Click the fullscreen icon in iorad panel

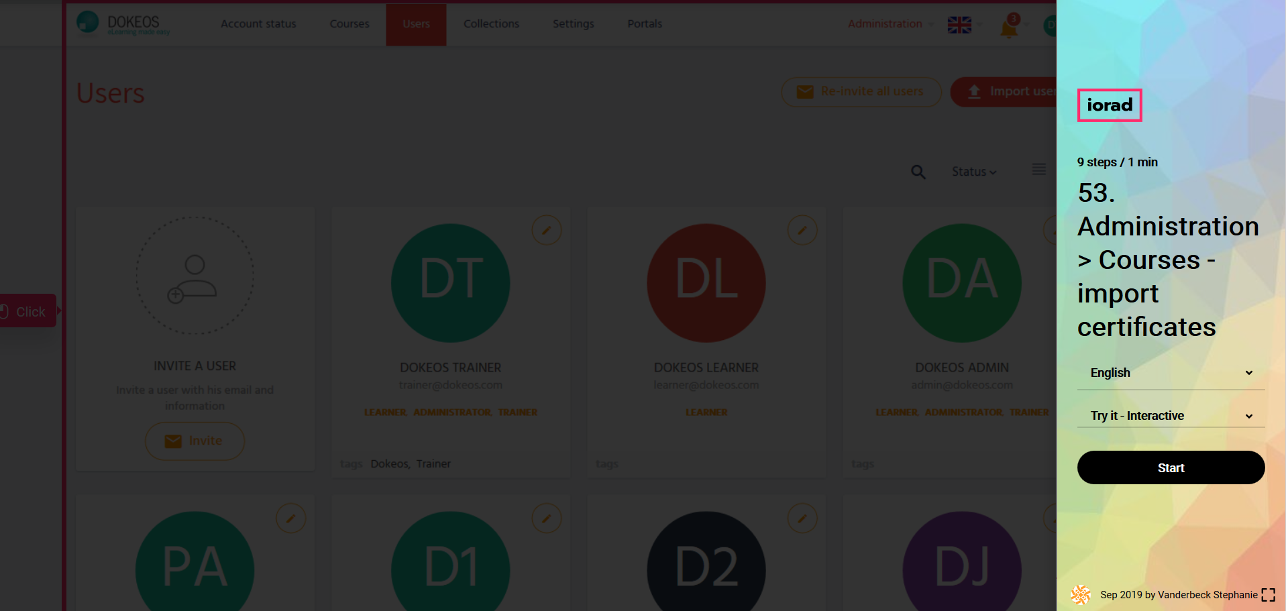click(1268, 595)
